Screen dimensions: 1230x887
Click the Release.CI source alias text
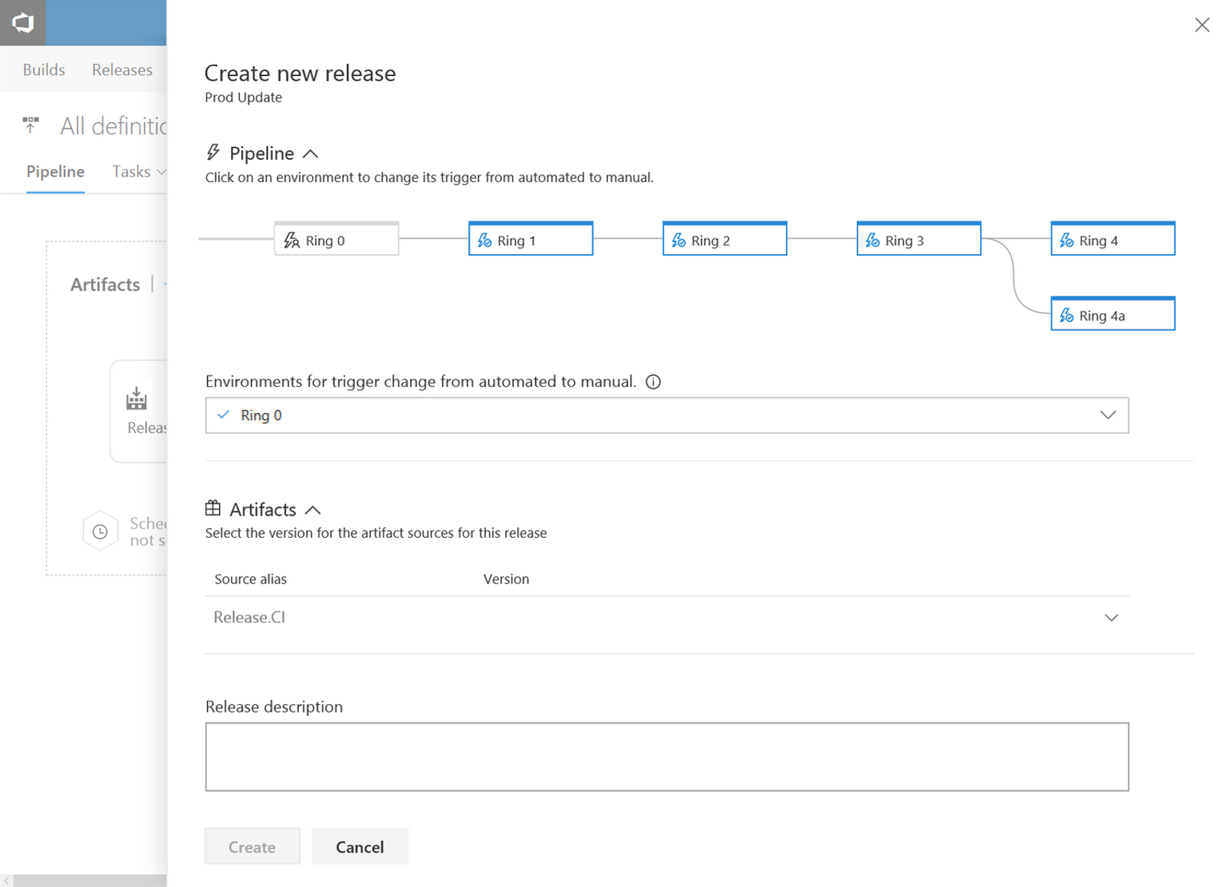(x=249, y=618)
